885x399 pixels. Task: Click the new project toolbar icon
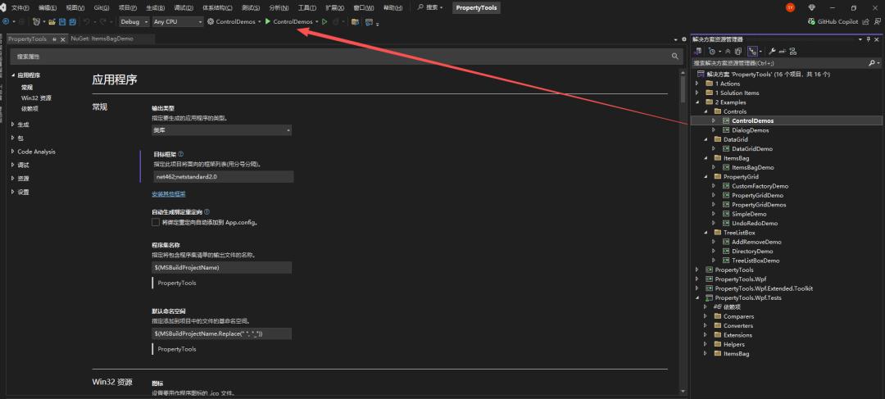pos(37,21)
